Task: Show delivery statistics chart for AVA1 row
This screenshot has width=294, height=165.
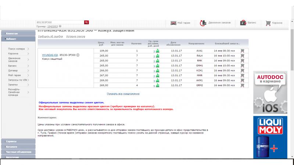Action: (x=158, y=51)
